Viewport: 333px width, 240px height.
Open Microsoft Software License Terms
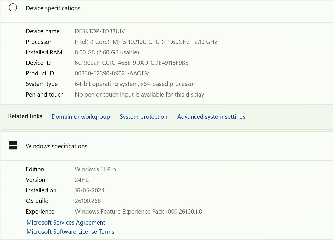(x=70, y=232)
